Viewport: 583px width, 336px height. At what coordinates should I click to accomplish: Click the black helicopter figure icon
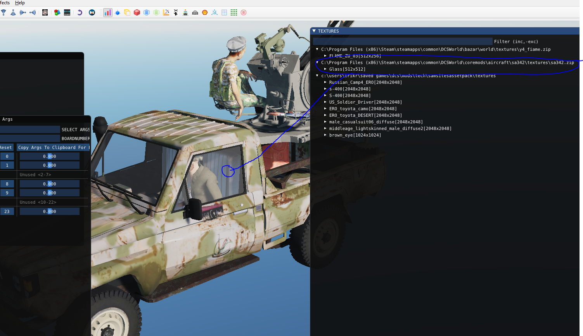click(x=176, y=12)
